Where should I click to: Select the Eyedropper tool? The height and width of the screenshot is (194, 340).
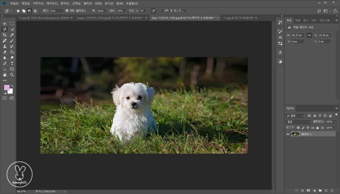coord(12,35)
